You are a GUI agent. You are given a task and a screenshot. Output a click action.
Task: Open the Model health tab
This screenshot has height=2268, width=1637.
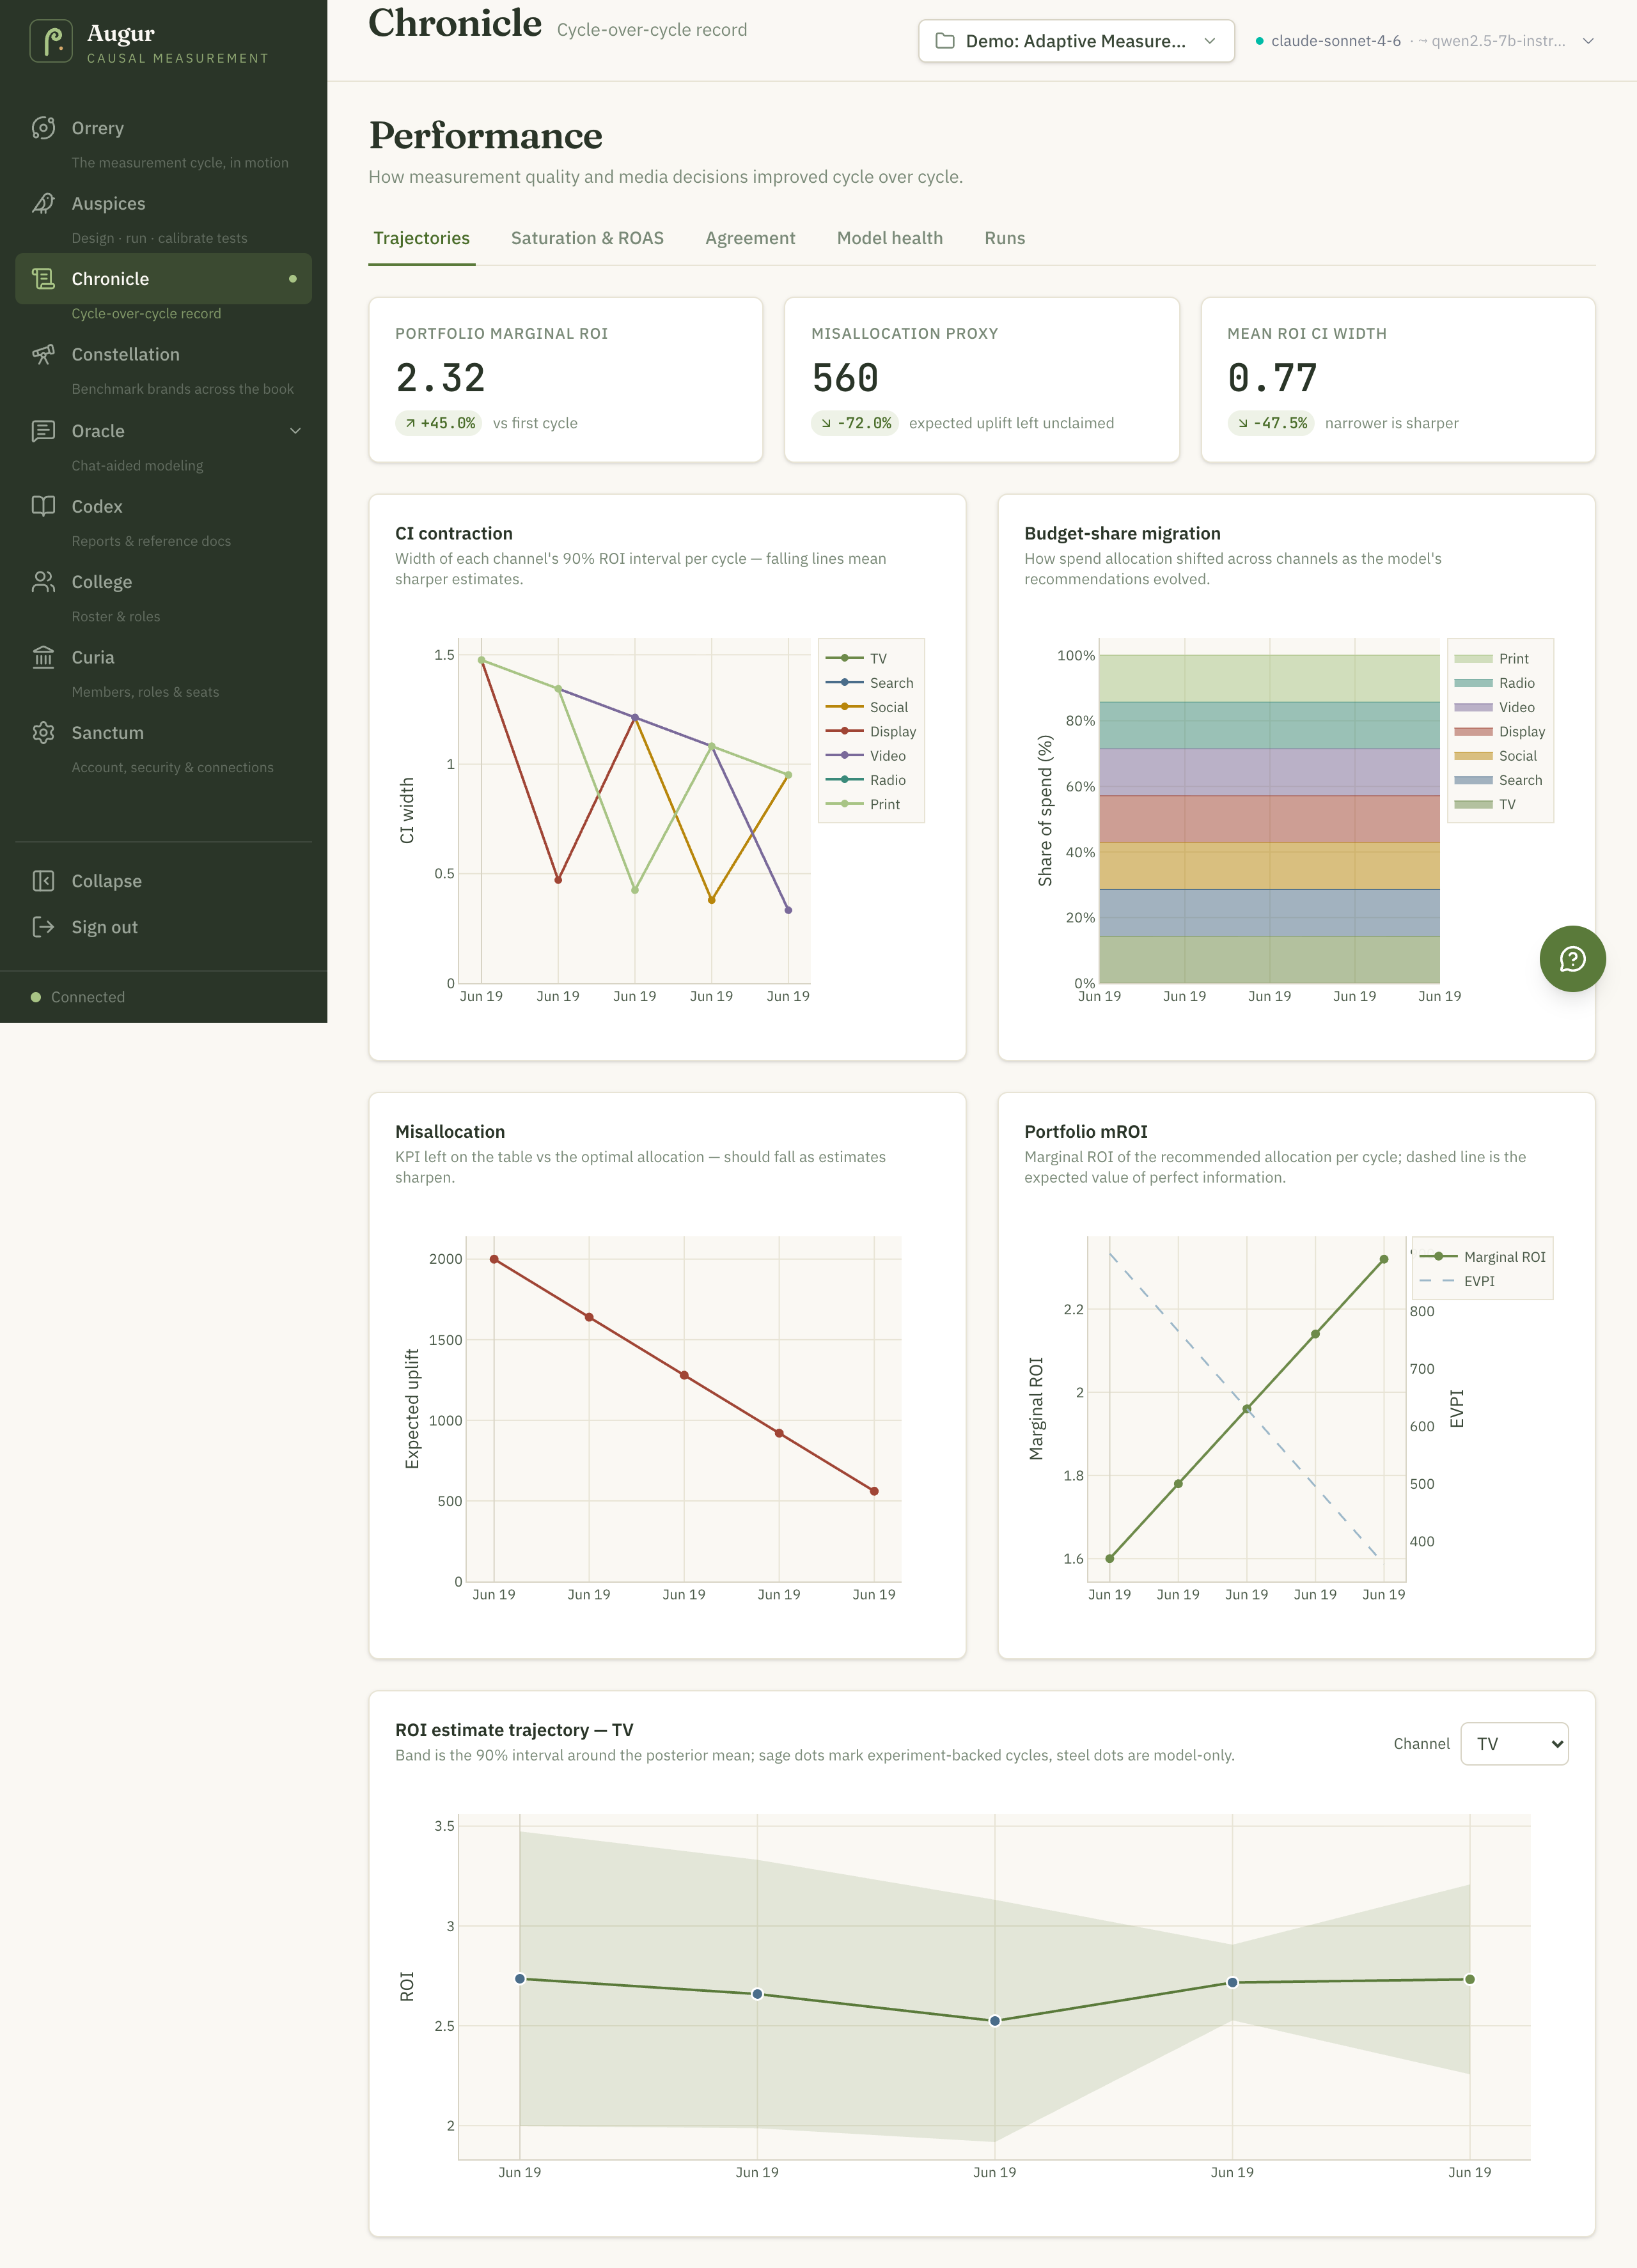pyautogui.click(x=889, y=238)
